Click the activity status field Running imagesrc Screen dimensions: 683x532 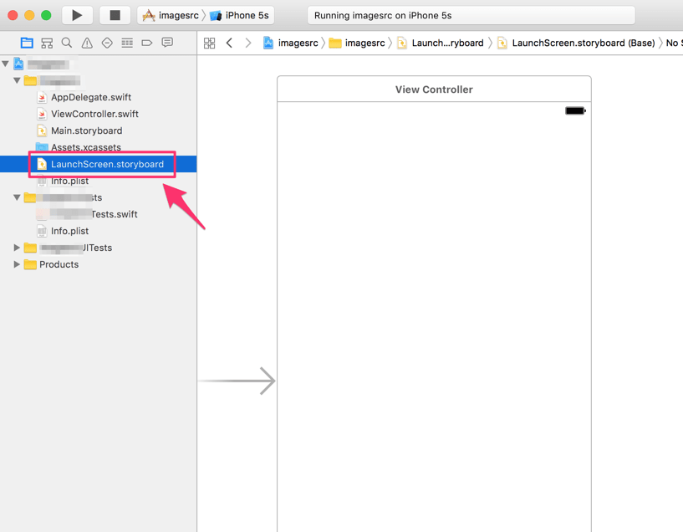[x=471, y=15]
